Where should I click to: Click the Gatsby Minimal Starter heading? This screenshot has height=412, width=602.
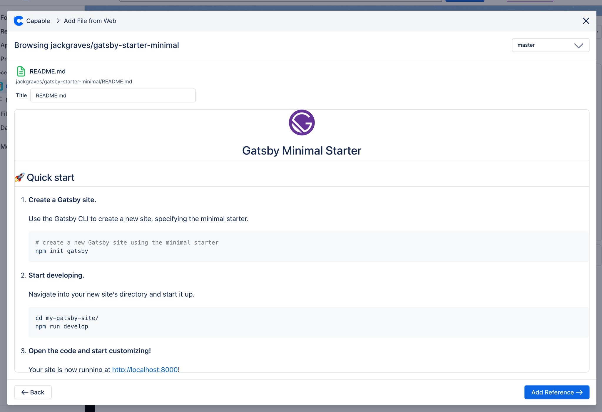click(302, 151)
